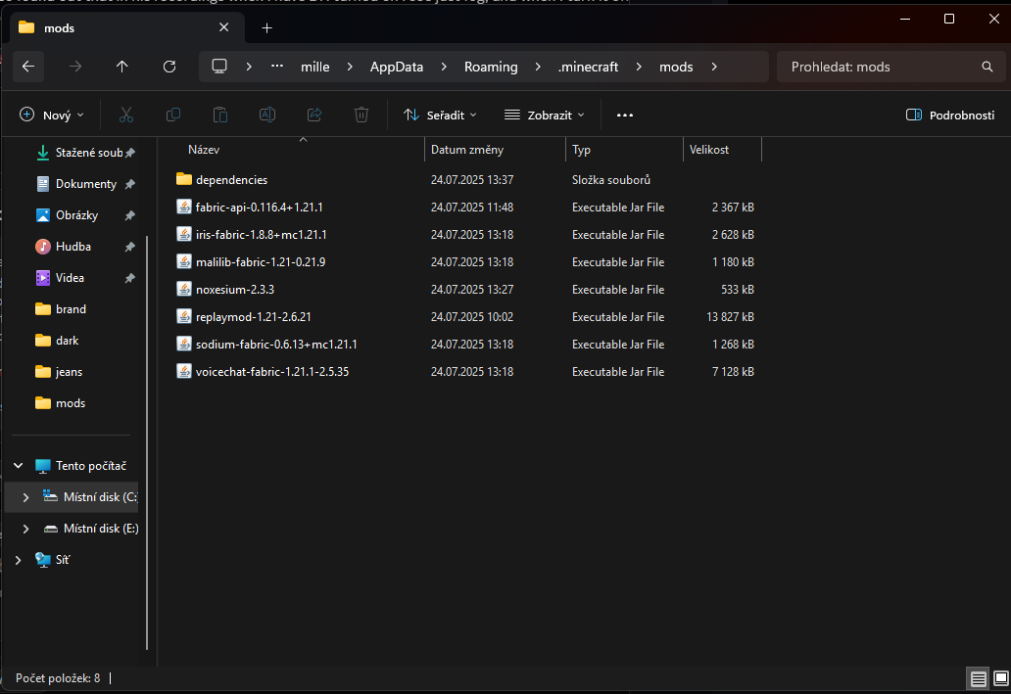This screenshot has height=694, width=1011.
Task: Click the Cut scissors icon
Action: click(x=126, y=115)
